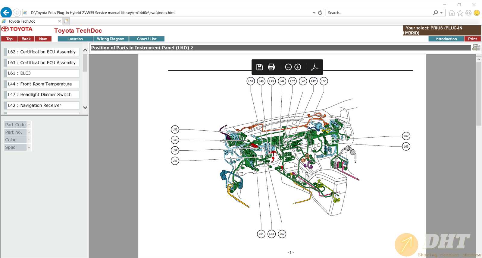This screenshot has width=482, height=258.
Task: Select L49 connector callout in diagram
Action: coord(272,81)
